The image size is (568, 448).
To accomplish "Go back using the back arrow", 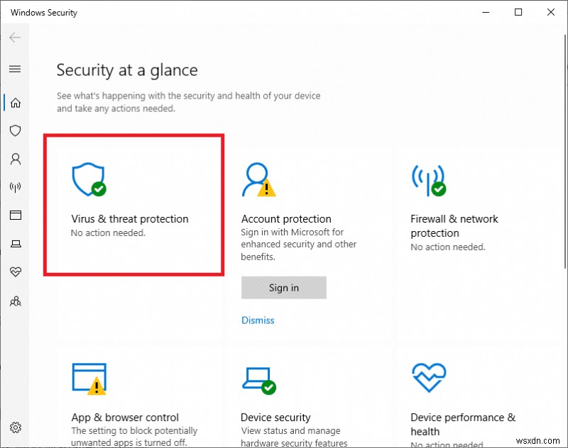I will (x=15, y=38).
